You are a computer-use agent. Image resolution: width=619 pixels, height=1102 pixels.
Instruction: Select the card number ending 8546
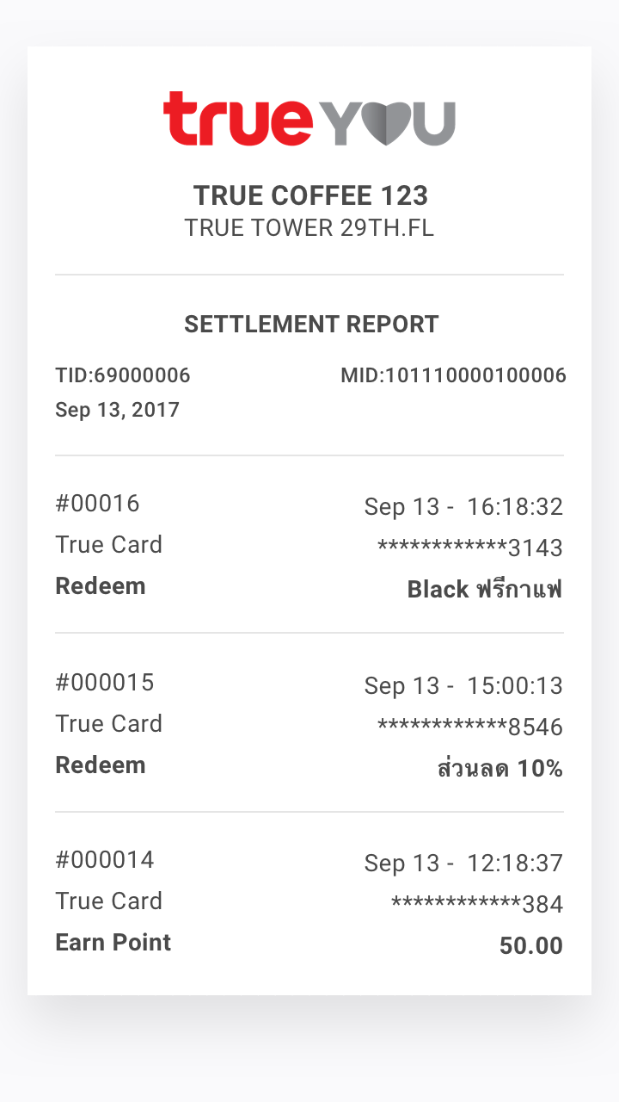coord(470,727)
